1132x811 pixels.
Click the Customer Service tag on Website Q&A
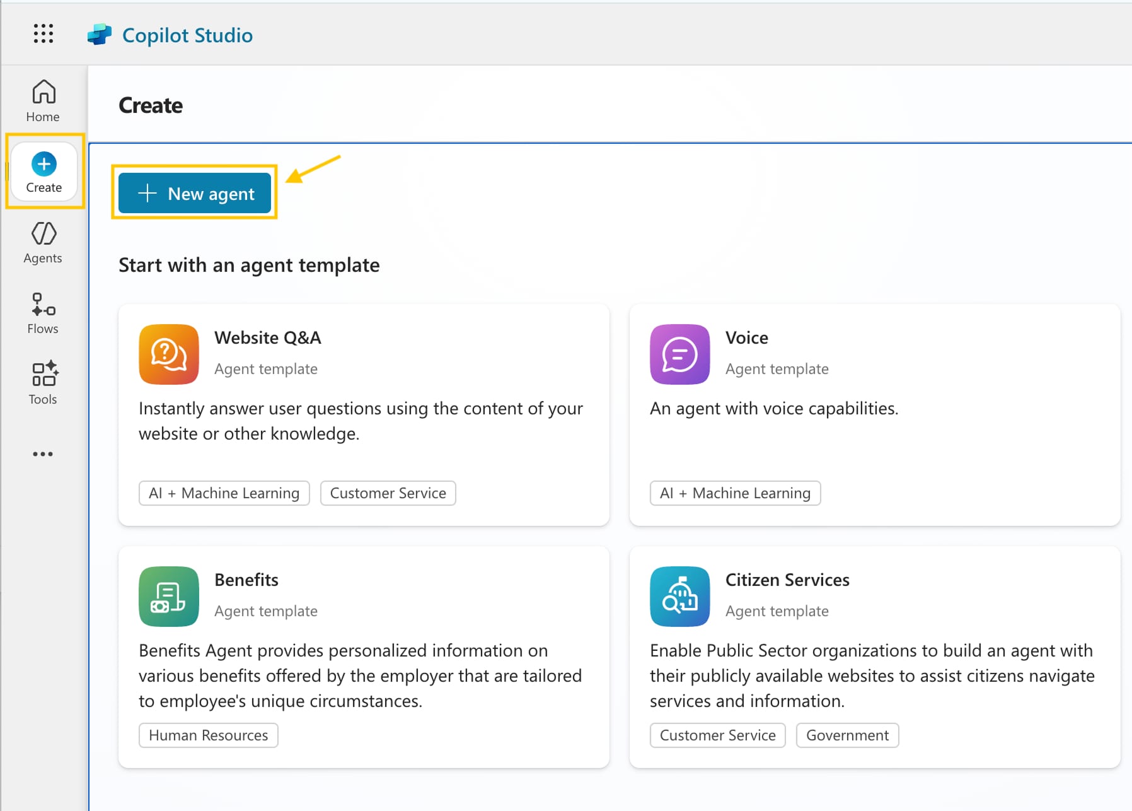coord(388,493)
